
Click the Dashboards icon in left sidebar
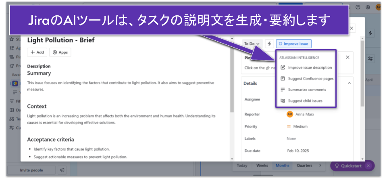12,110
